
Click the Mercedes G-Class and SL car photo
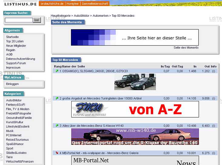click(x=135, y=82)
